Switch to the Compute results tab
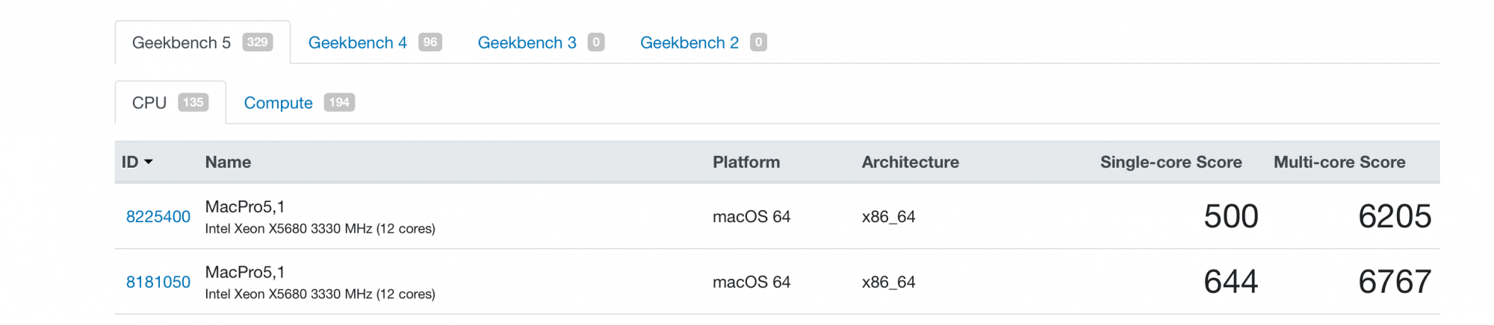Image resolution: width=1494 pixels, height=325 pixels. (x=278, y=103)
